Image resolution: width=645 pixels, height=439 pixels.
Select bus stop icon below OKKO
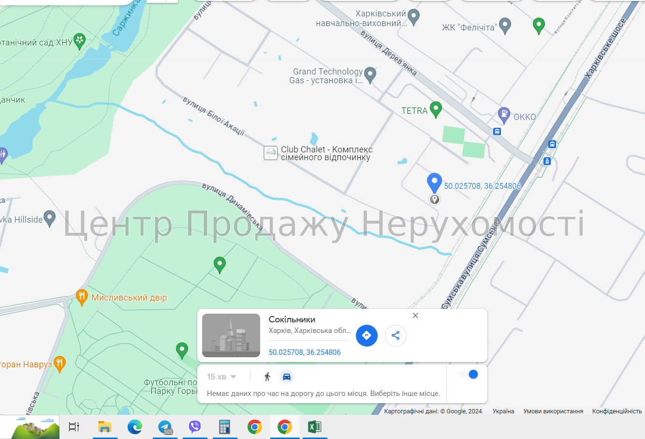497,132
